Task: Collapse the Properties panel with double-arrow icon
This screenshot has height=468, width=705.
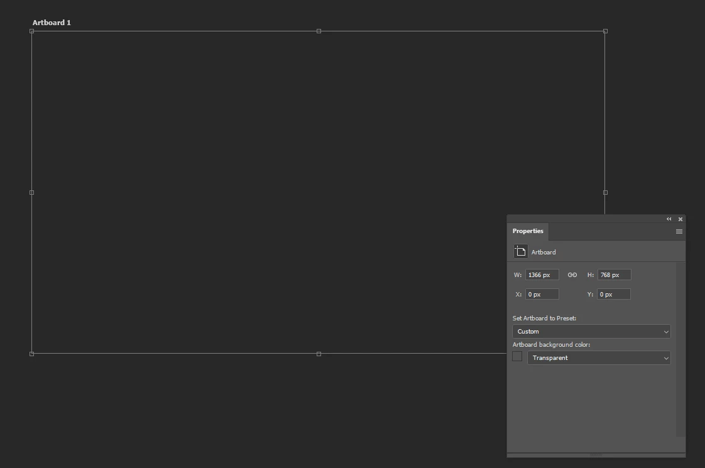Action: coord(669,219)
